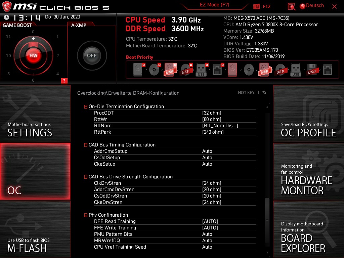Click the scrollbar down arrow in settings list
Screen dimensions: 344x258
click(x=267, y=253)
